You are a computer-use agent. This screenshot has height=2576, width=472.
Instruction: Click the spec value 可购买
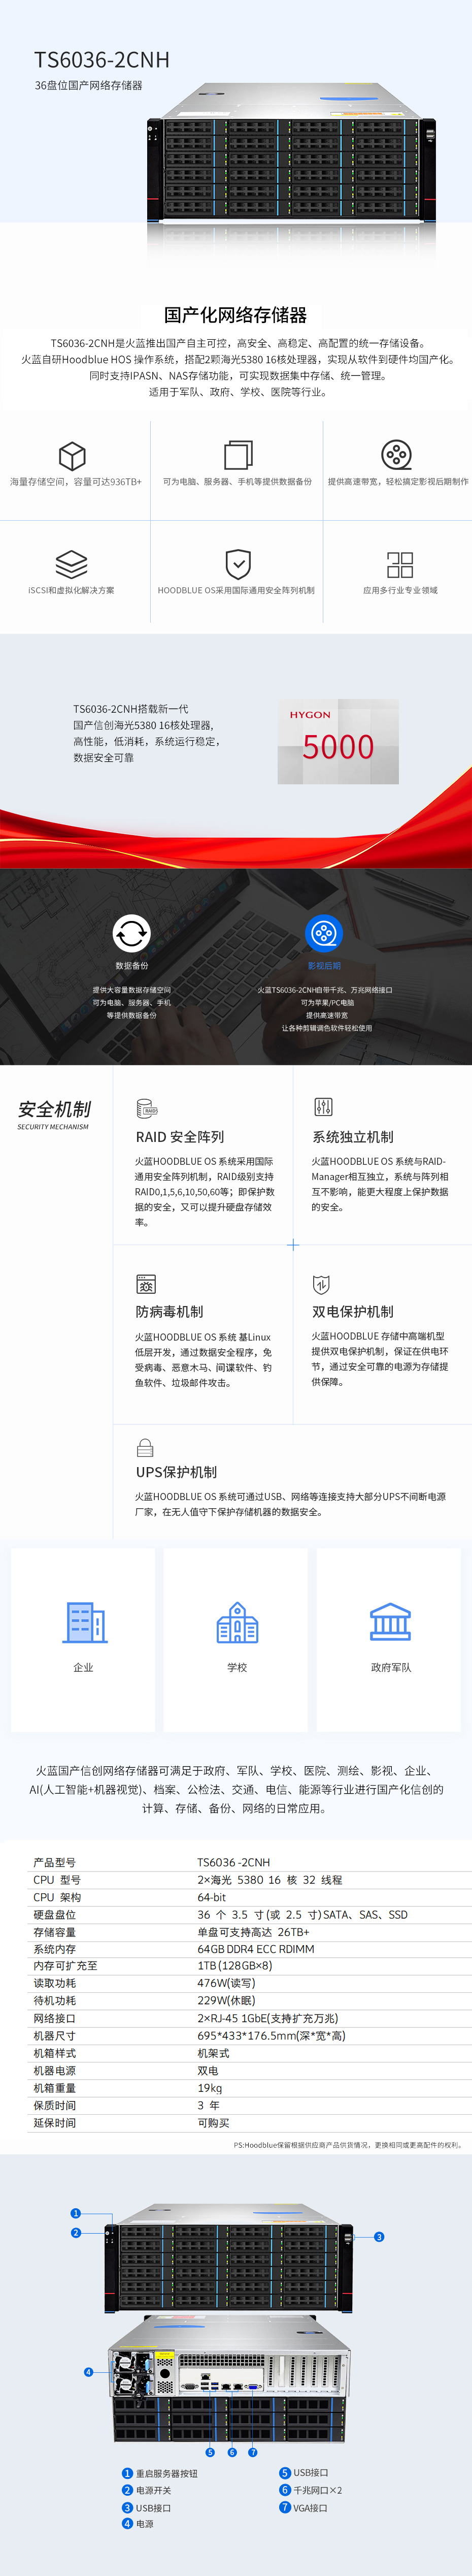click(x=213, y=2122)
